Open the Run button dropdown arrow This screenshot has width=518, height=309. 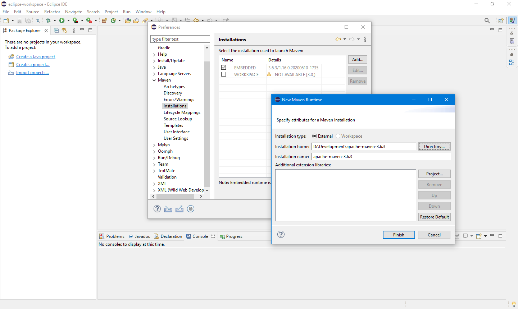pyautogui.click(x=68, y=20)
